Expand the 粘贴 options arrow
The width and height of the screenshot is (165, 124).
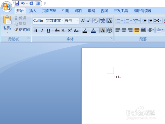[7, 32]
